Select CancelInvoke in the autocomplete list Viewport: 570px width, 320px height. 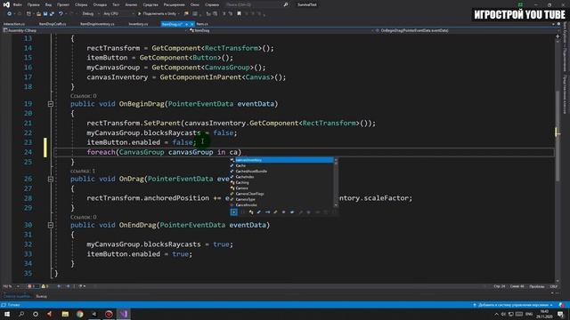coord(281,205)
